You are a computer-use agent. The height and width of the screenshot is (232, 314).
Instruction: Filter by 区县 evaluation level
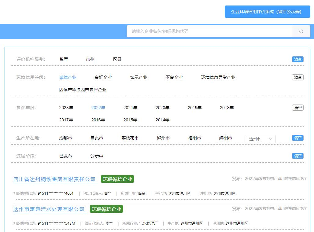point(117,59)
